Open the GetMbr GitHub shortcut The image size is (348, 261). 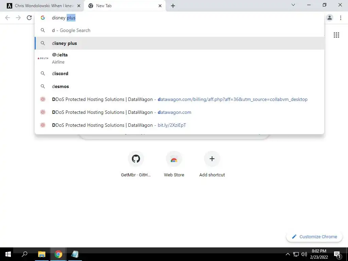(x=136, y=164)
